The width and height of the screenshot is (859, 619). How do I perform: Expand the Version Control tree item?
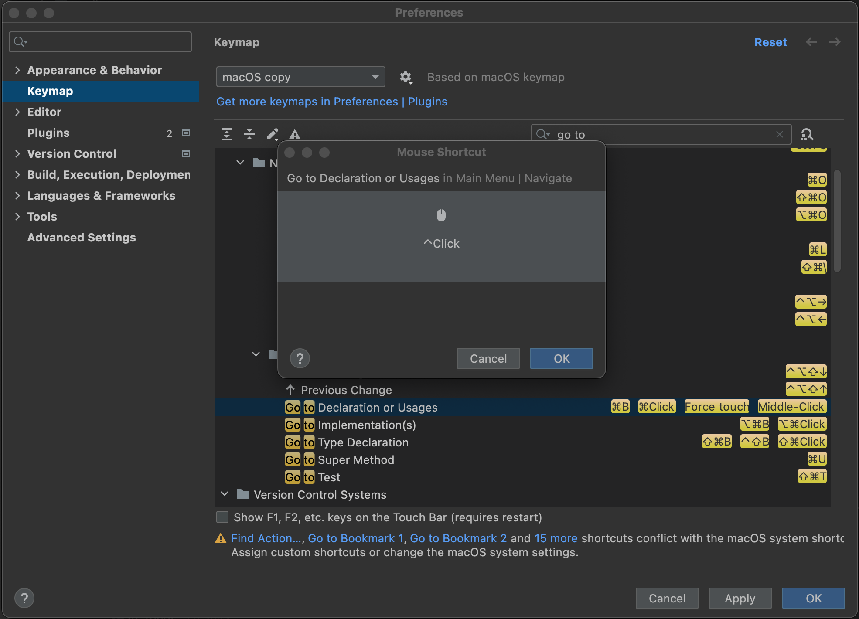(x=17, y=153)
